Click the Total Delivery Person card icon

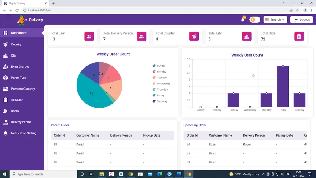[x=141, y=36]
